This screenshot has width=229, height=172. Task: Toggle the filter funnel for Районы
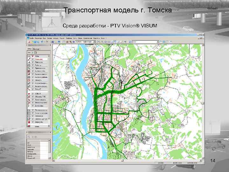(x=33, y=65)
